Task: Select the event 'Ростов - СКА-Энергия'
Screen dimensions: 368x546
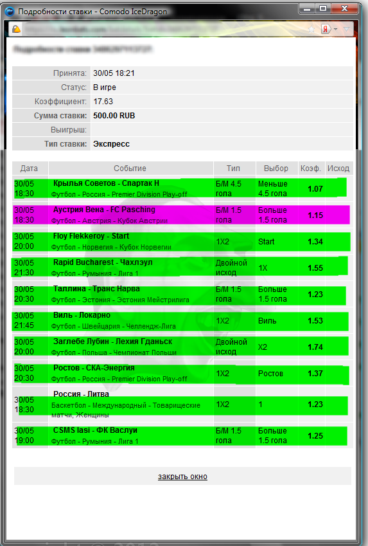Action: 94,368
